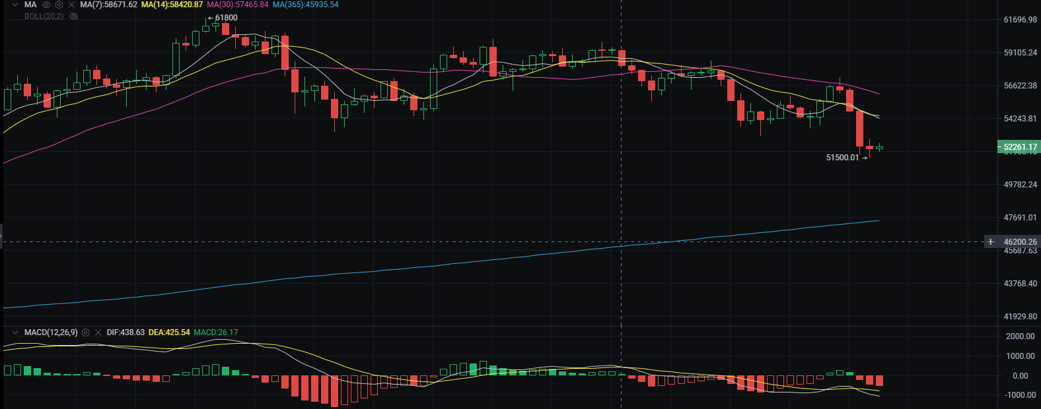This screenshot has width=1041, height=409.
Task: Click the 0.00 MACD axis label
Action: point(1021,376)
